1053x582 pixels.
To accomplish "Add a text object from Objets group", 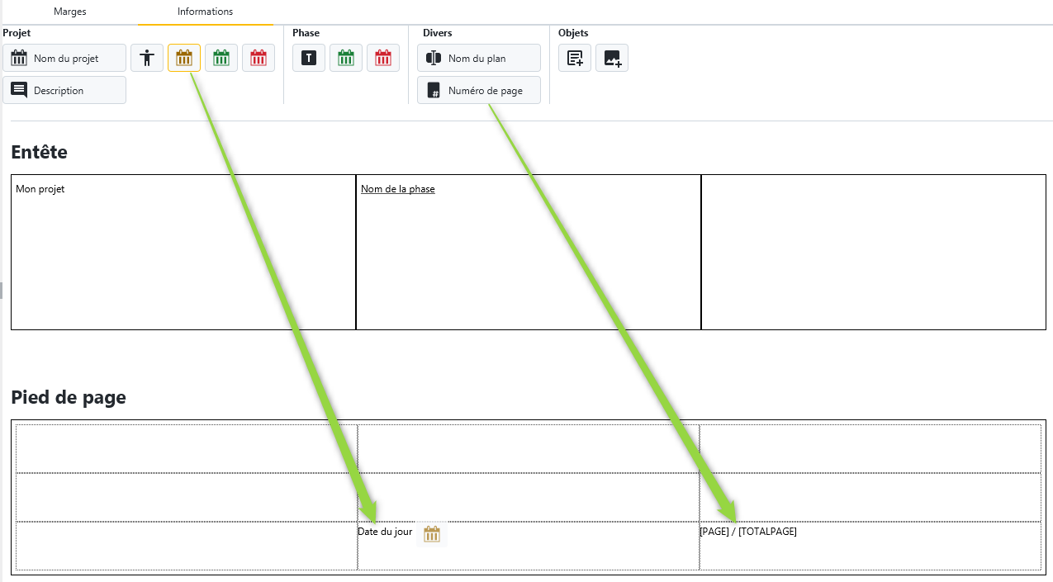I will point(575,58).
